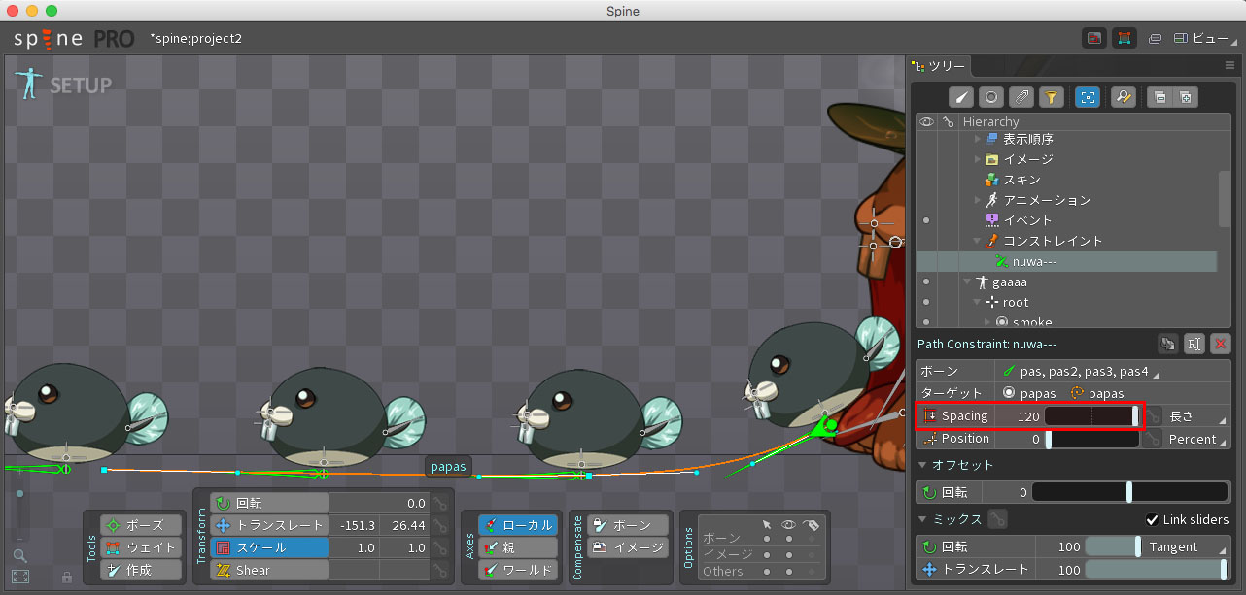Screen dimensions: 1246x595
Task: Click the key icon beside Position slider
Action: pyautogui.click(x=1154, y=440)
